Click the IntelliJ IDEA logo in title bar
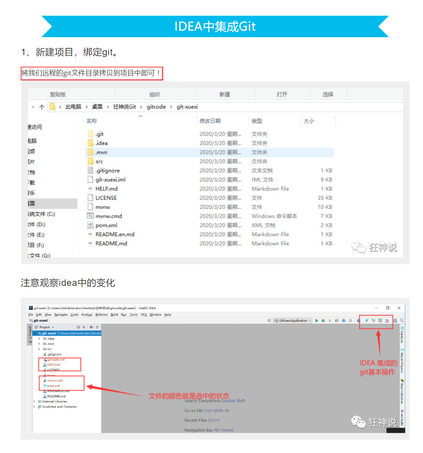Screen dimensions: 423x453 click(x=31, y=308)
